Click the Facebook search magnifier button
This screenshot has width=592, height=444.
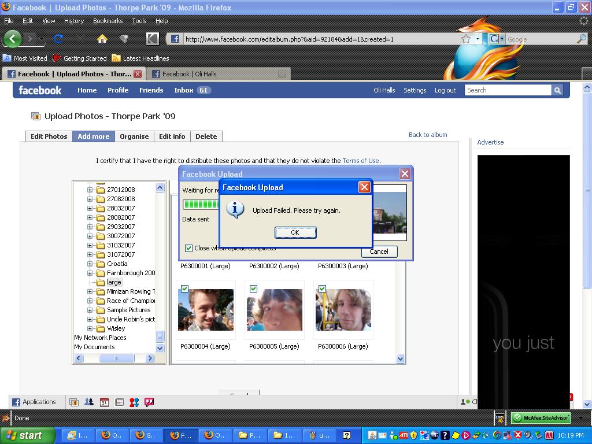[x=557, y=90]
